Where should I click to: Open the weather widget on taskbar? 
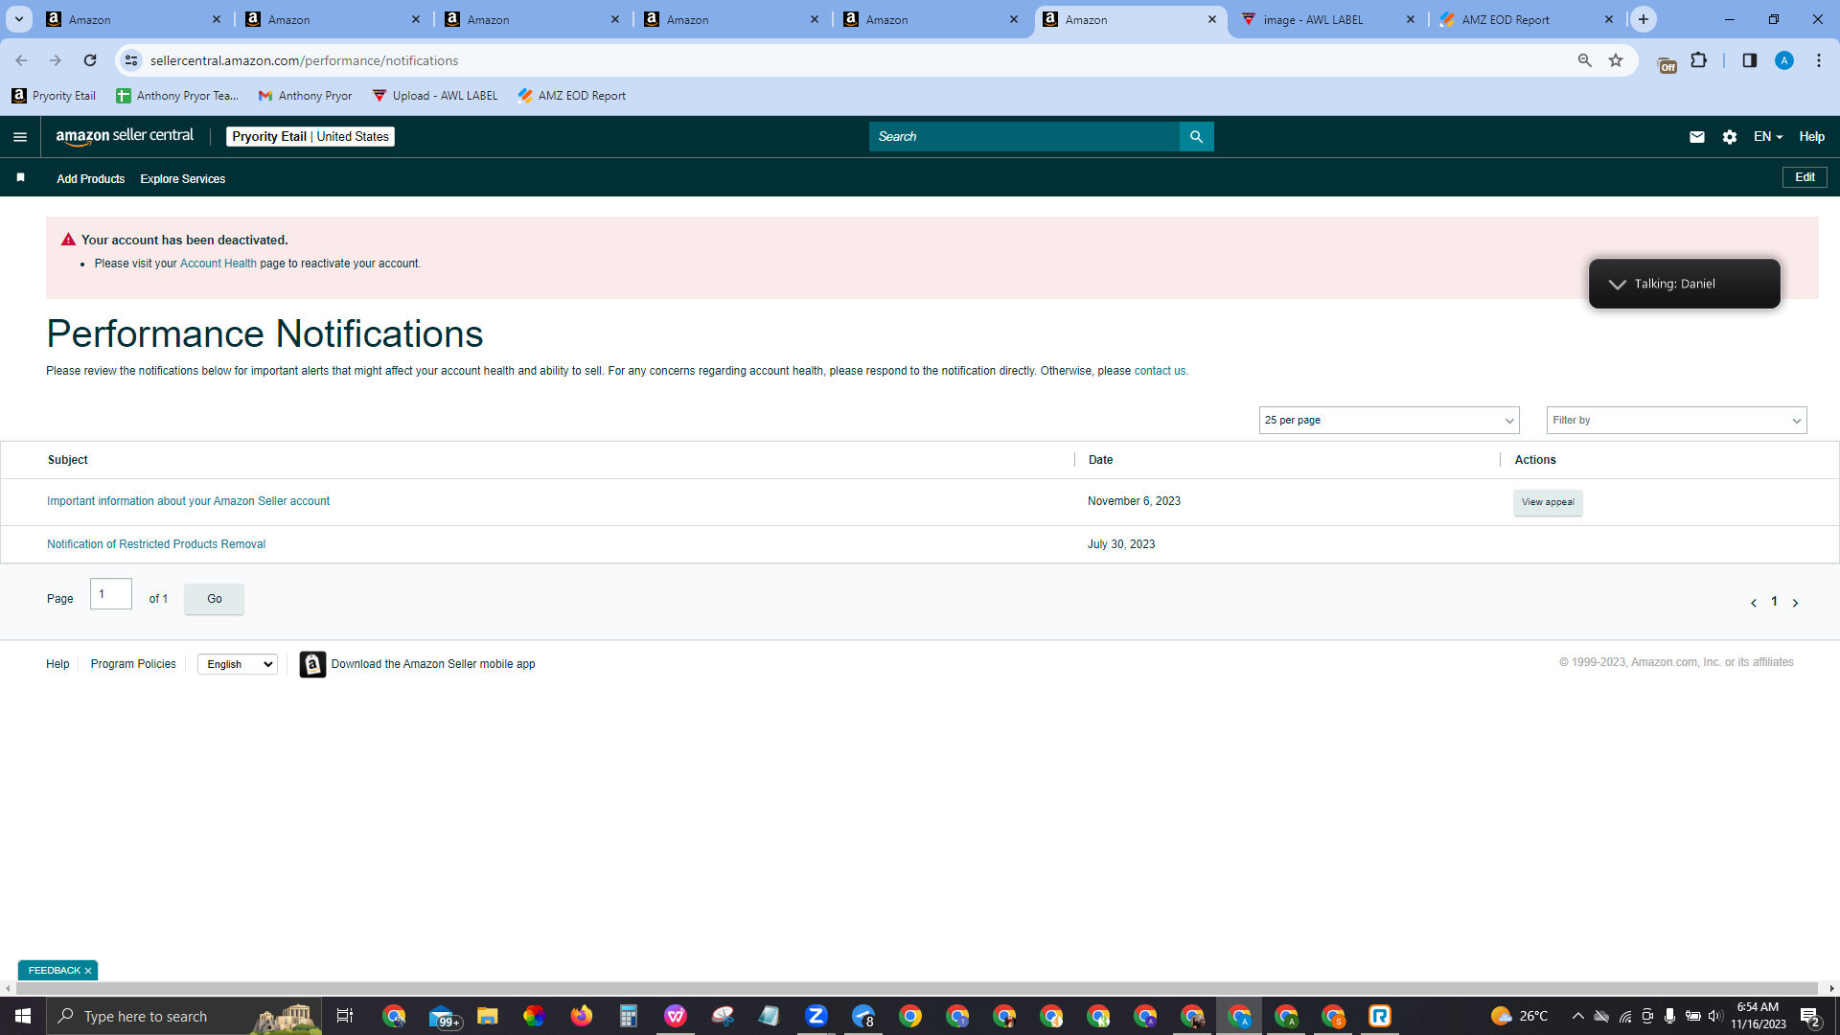1519,1016
